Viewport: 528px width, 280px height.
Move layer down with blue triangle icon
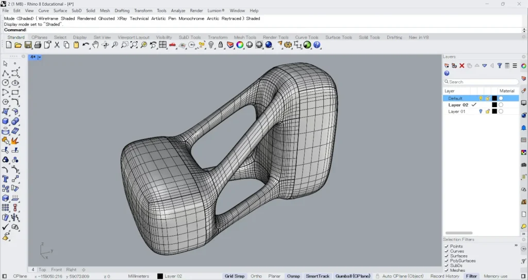(x=485, y=65)
